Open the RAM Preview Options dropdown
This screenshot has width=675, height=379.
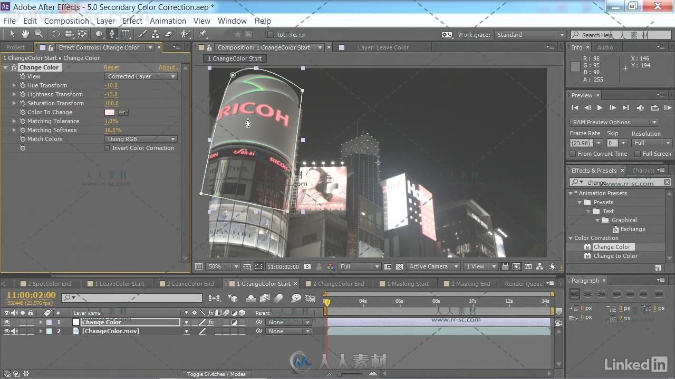pos(614,122)
